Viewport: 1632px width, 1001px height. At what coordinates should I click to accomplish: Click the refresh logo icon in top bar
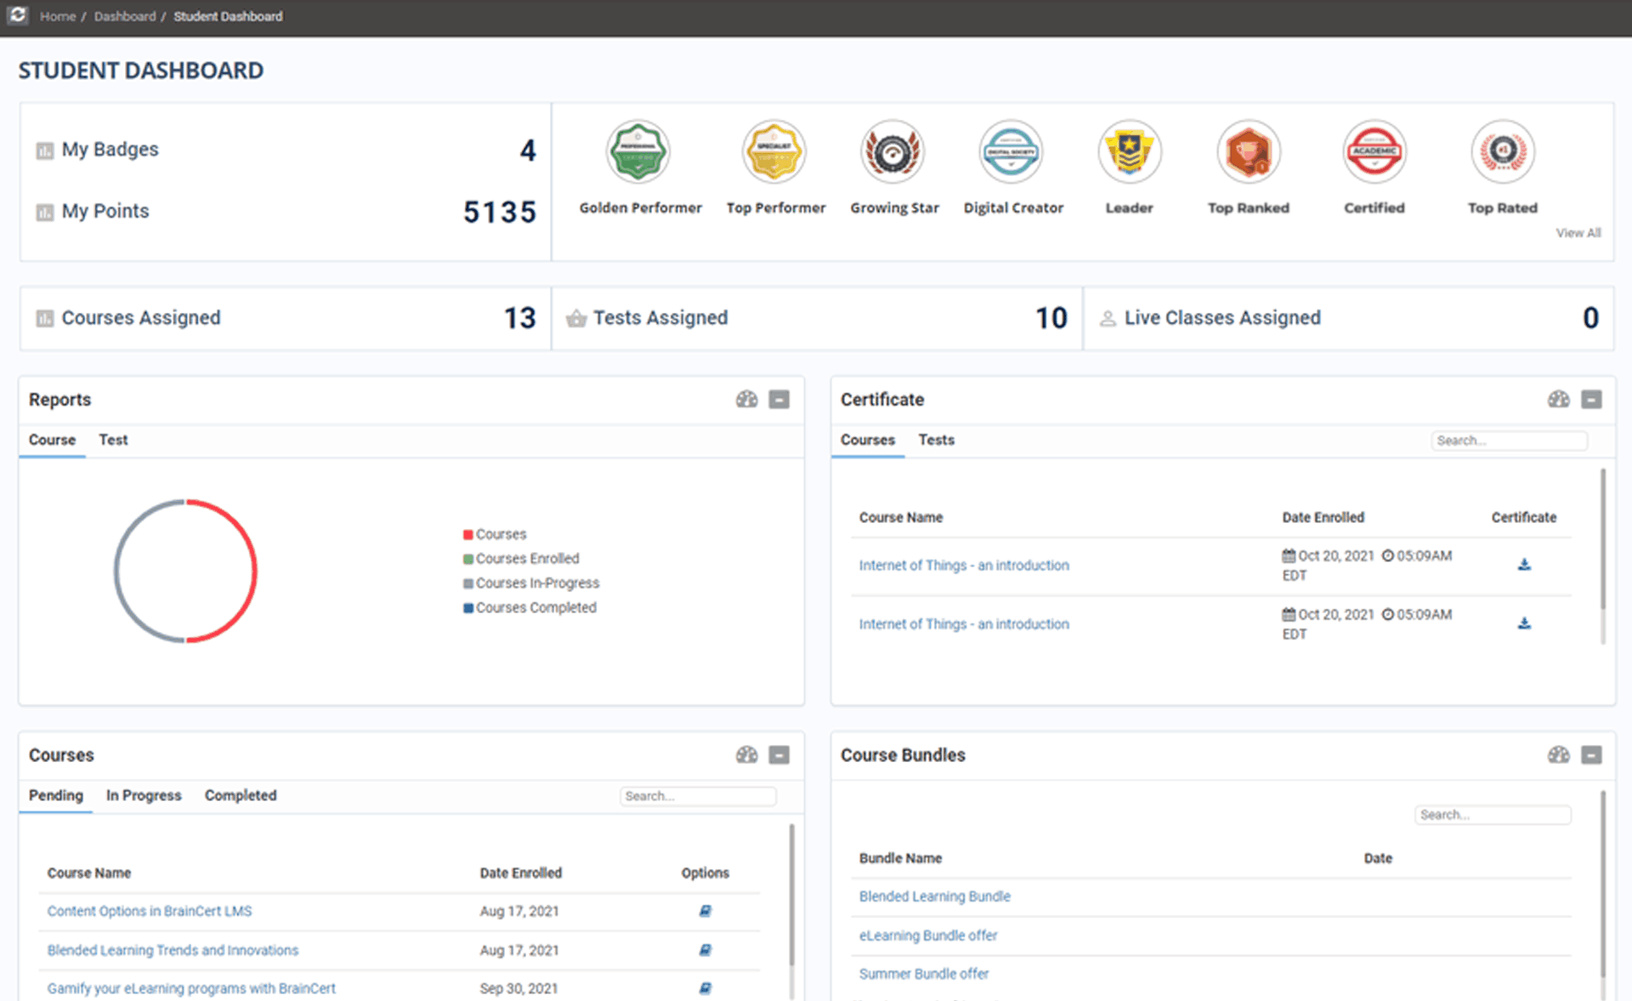tap(18, 15)
